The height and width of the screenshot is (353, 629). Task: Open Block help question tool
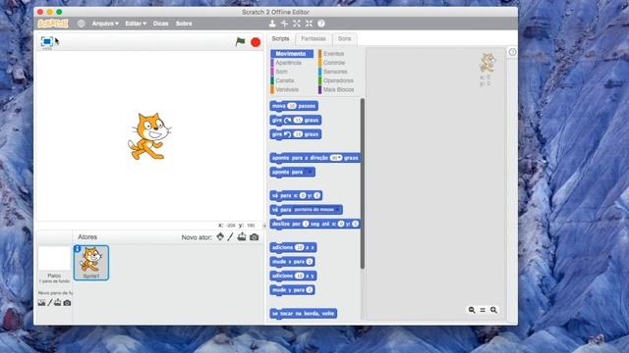coord(321,24)
